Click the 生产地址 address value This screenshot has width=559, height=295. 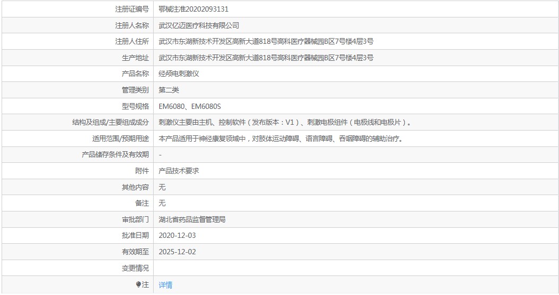click(266, 58)
